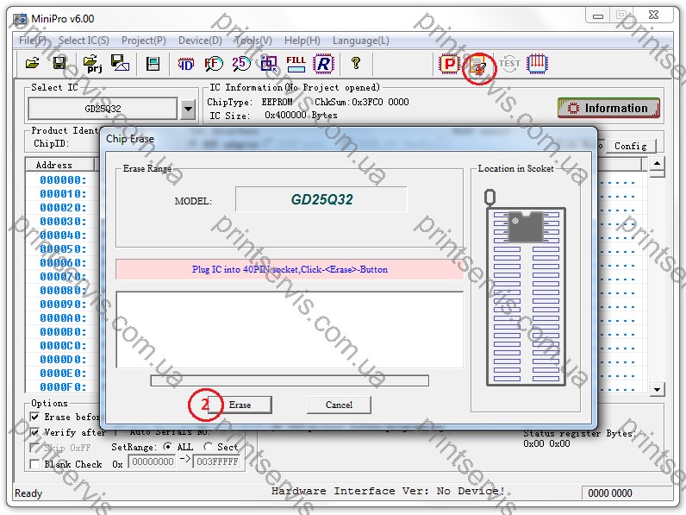Click the TEST chip icon
The height and width of the screenshot is (515, 686).
(509, 64)
